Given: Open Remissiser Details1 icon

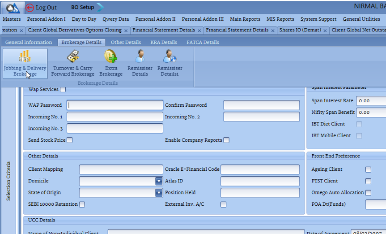Looking at the screenshot, I should click(x=170, y=57).
